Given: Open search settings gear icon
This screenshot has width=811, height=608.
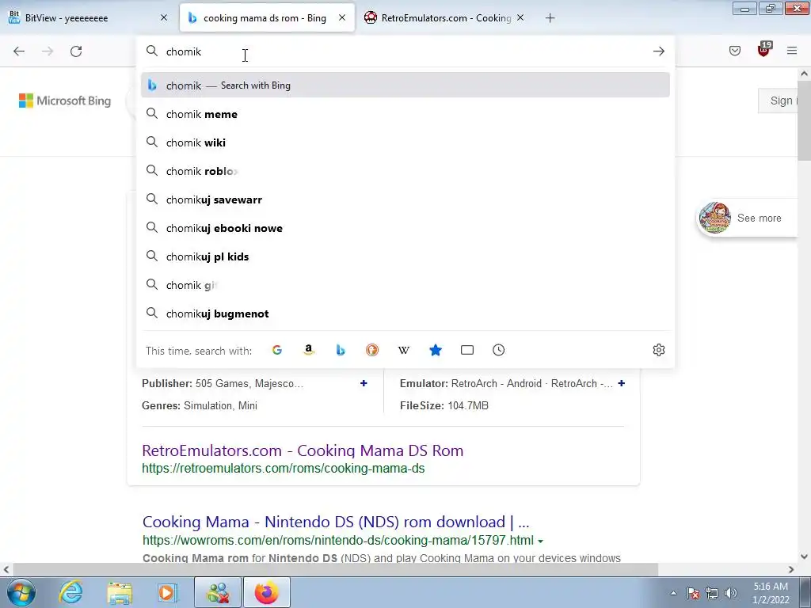Looking at the screenshot, I should click(x=658, y=350).
